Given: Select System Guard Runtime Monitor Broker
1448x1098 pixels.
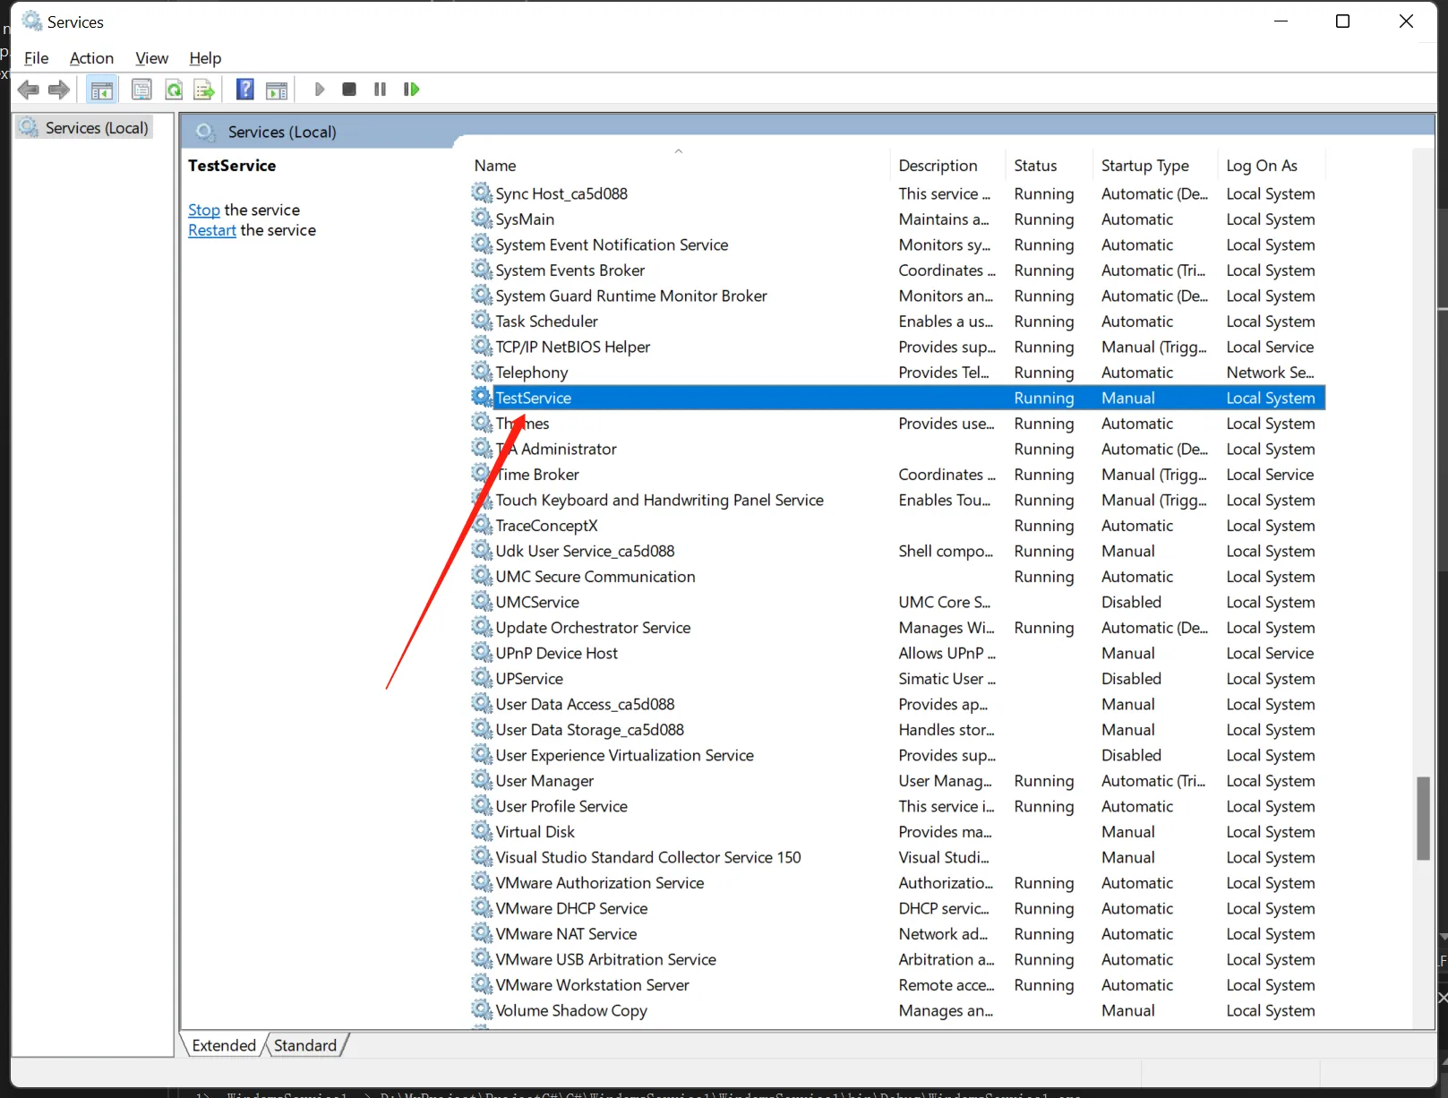Looking at the screenshot, I should 897,296.
